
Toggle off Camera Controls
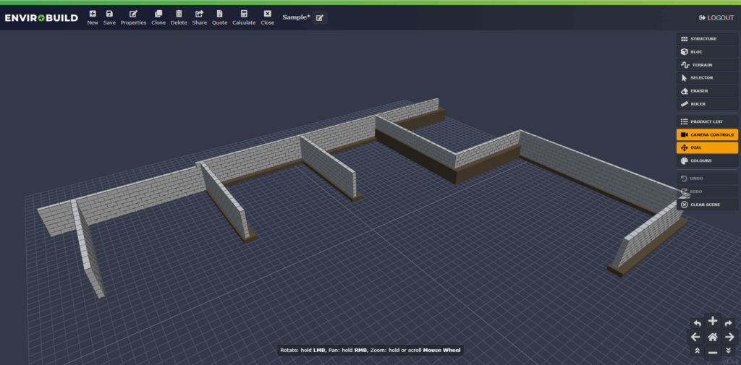(x=707, y=134)
